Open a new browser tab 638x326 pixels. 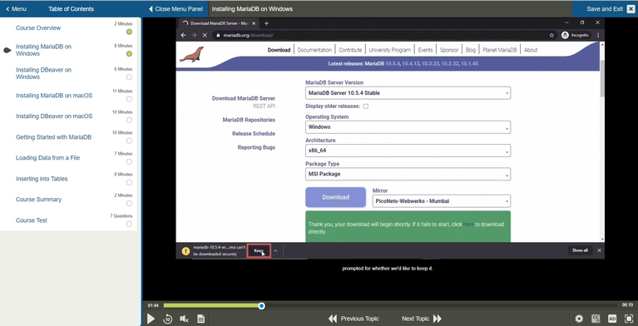click(266, 23)
